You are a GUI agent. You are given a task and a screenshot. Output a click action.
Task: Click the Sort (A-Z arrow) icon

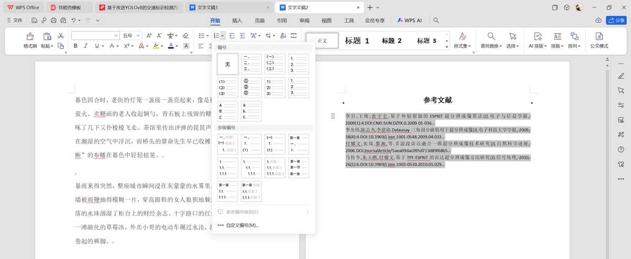click(283, 36)
